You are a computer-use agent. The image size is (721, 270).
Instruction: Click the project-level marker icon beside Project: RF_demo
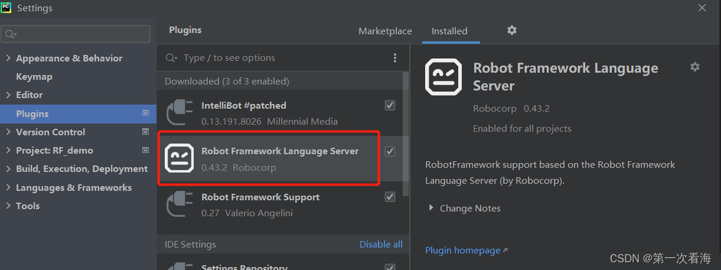tap(146, 150)
